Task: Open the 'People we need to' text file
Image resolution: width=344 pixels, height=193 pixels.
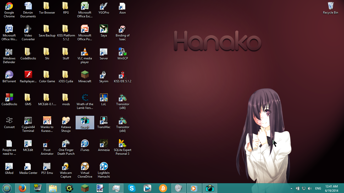Action: pos(9,147)
